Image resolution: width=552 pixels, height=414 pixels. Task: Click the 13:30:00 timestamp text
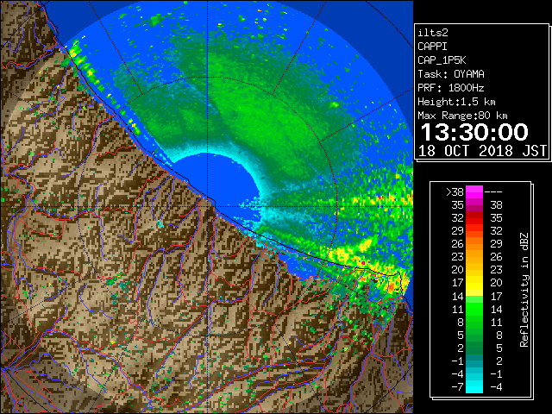pyautogui.click(x=474, y=132)
